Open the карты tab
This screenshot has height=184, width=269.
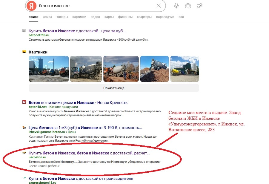point(109,17)
